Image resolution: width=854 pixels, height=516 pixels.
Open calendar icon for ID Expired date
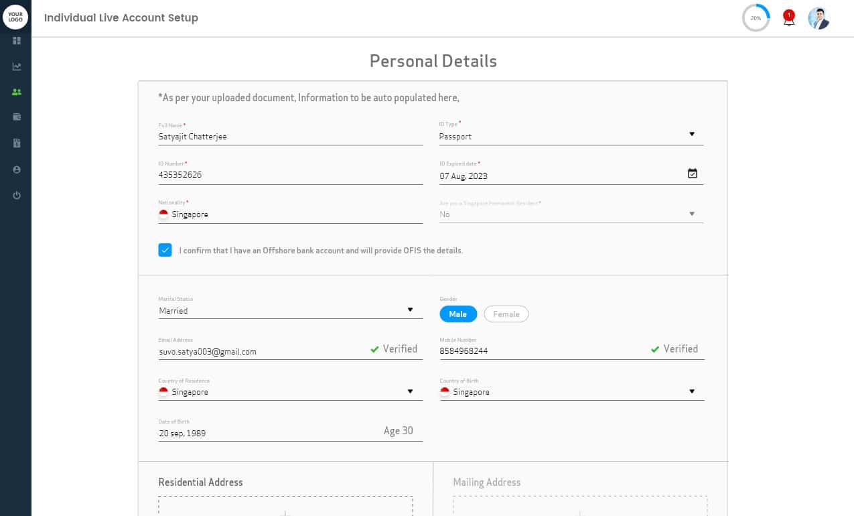pyautogui.click(x=693, y=174)
